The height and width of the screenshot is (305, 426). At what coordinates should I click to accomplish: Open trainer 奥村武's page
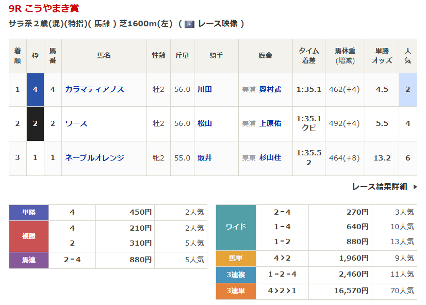pyautogui.click(x=270, y=89)
